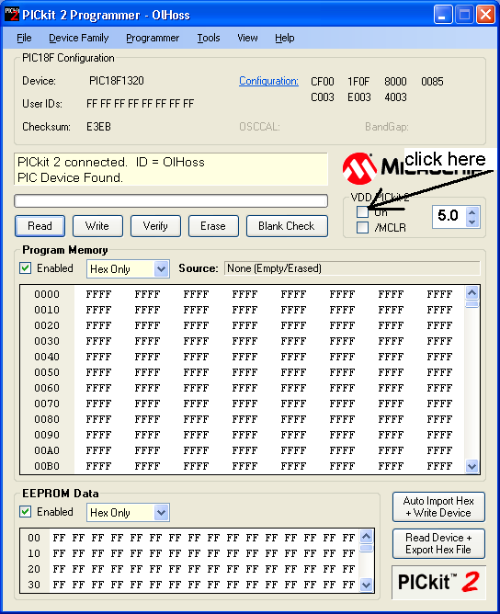Click the Configuration link

pyautogui.click(x=268, y=81)
